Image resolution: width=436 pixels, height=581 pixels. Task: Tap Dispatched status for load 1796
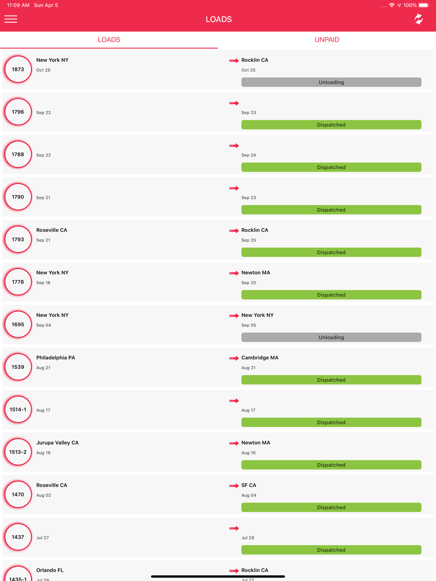tap(331, 125)
